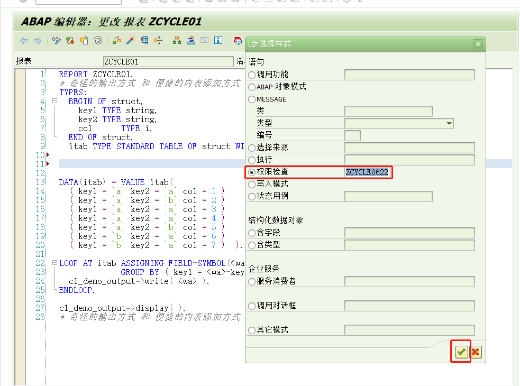Click the back navigation arrow icon
Screen dimensions: 520x386
point(24,40)
